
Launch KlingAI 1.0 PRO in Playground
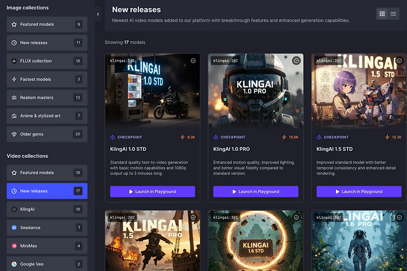(x=255, y=192)
